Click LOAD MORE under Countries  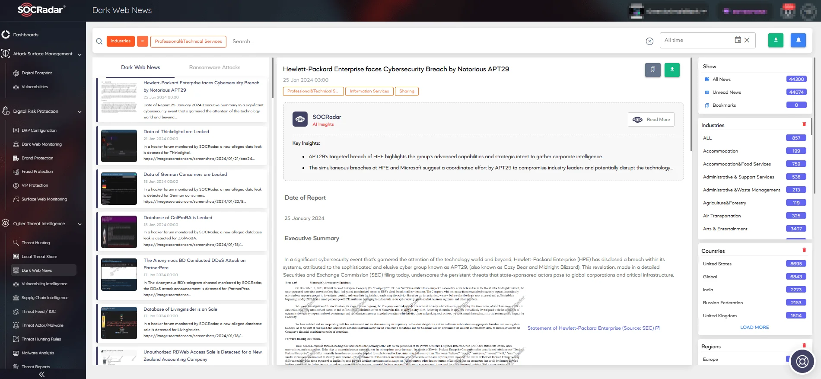754,328
